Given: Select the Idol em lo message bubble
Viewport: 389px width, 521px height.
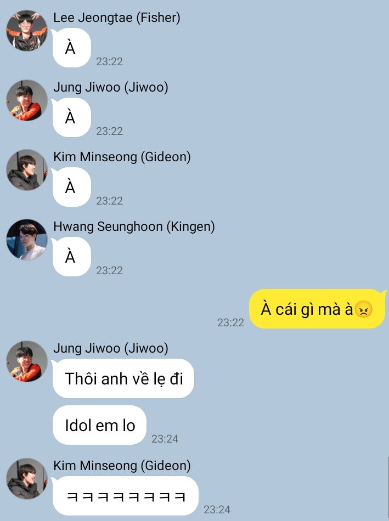Looking at the screenshot, I should tap(99, 425).
